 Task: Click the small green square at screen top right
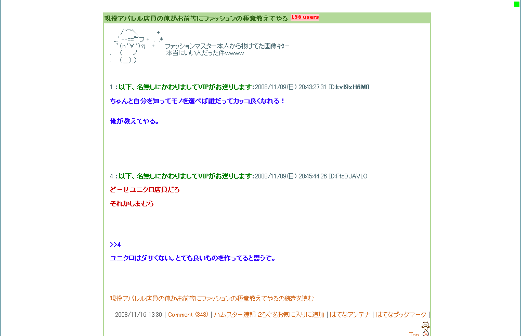(x=517, y=5)
